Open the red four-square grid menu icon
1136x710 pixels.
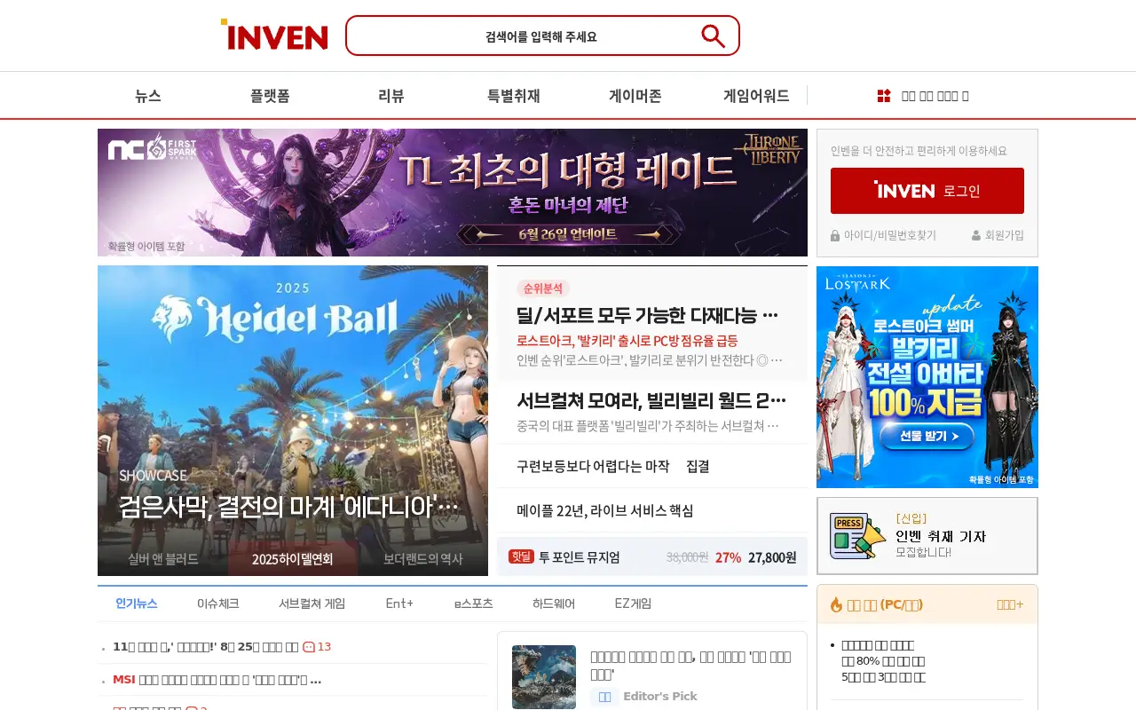click(884, 96)
